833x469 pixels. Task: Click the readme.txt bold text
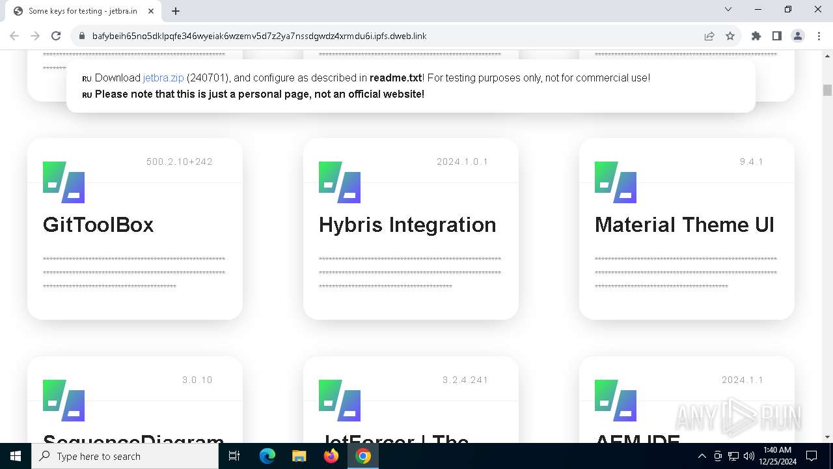[396, 78]
